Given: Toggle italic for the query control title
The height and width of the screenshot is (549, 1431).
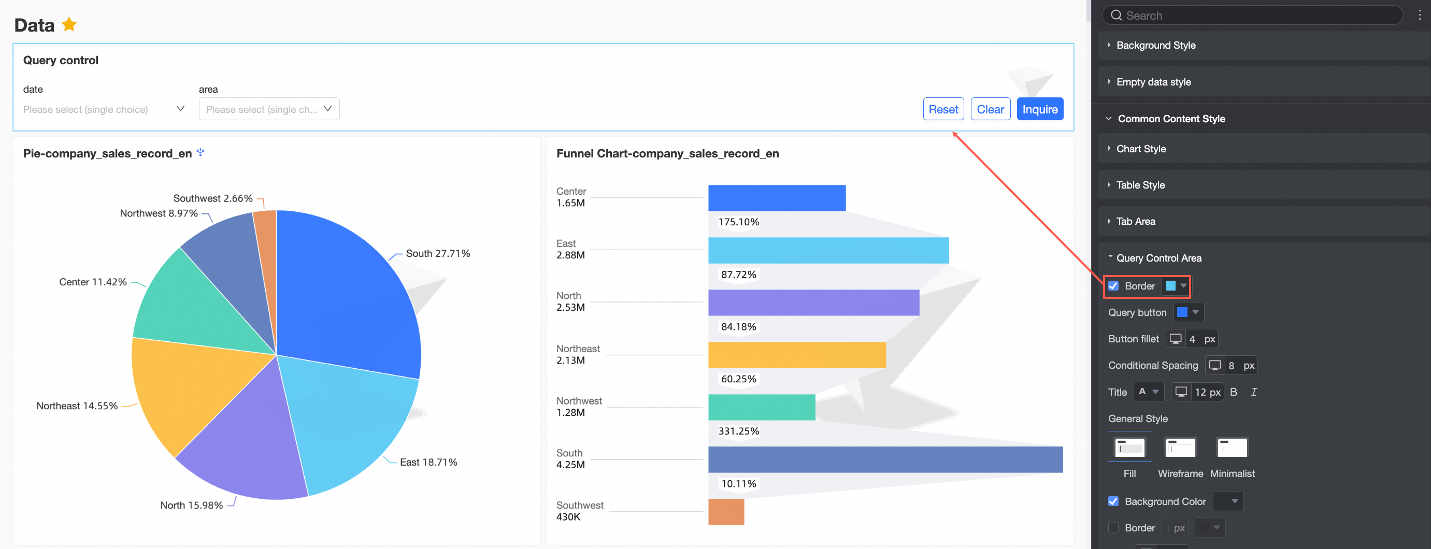Looking at the screenshot, I should point(1253,392).
